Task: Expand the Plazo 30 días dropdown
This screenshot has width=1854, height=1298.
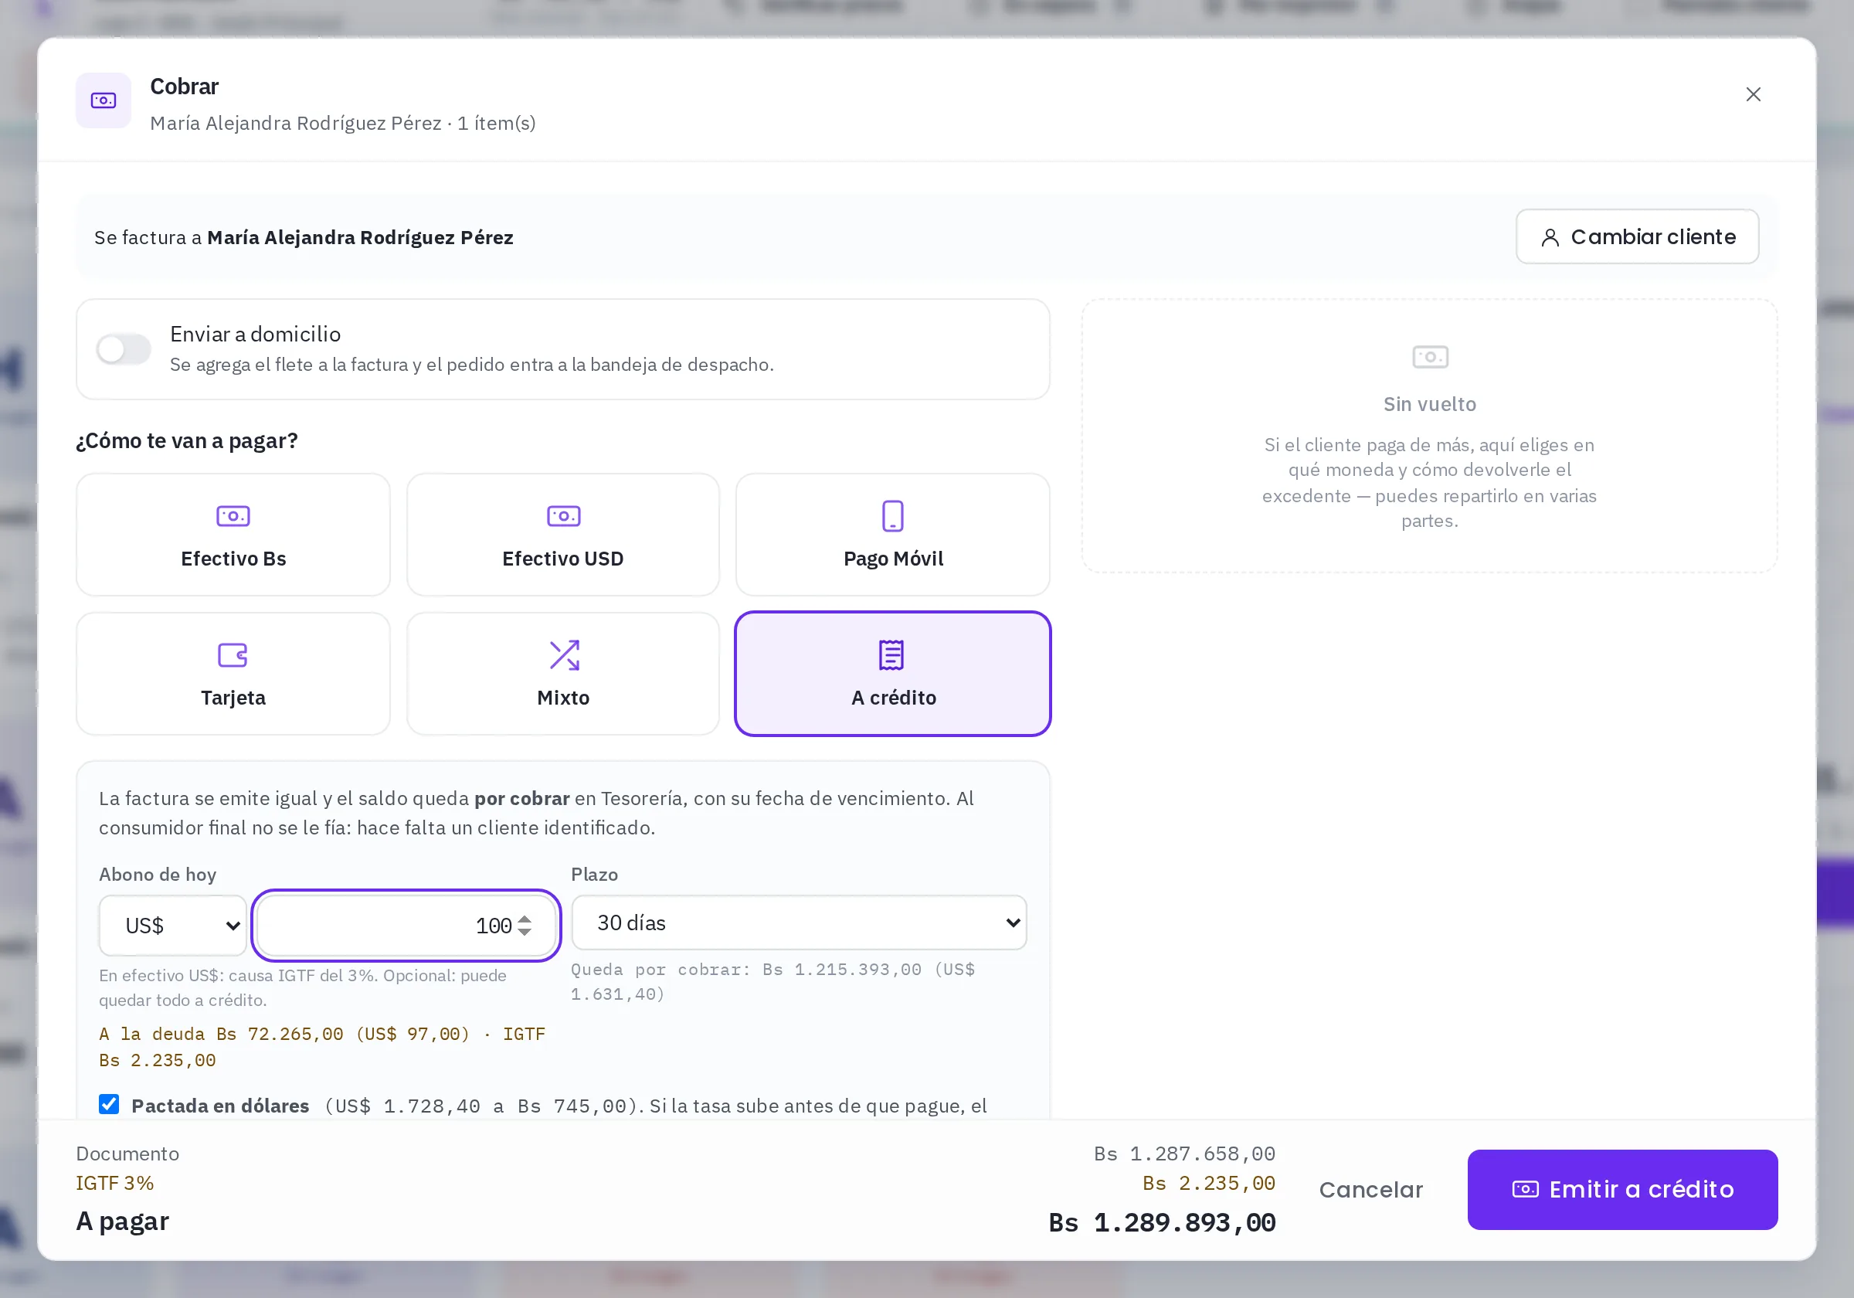Action: (x=799, y=923)
